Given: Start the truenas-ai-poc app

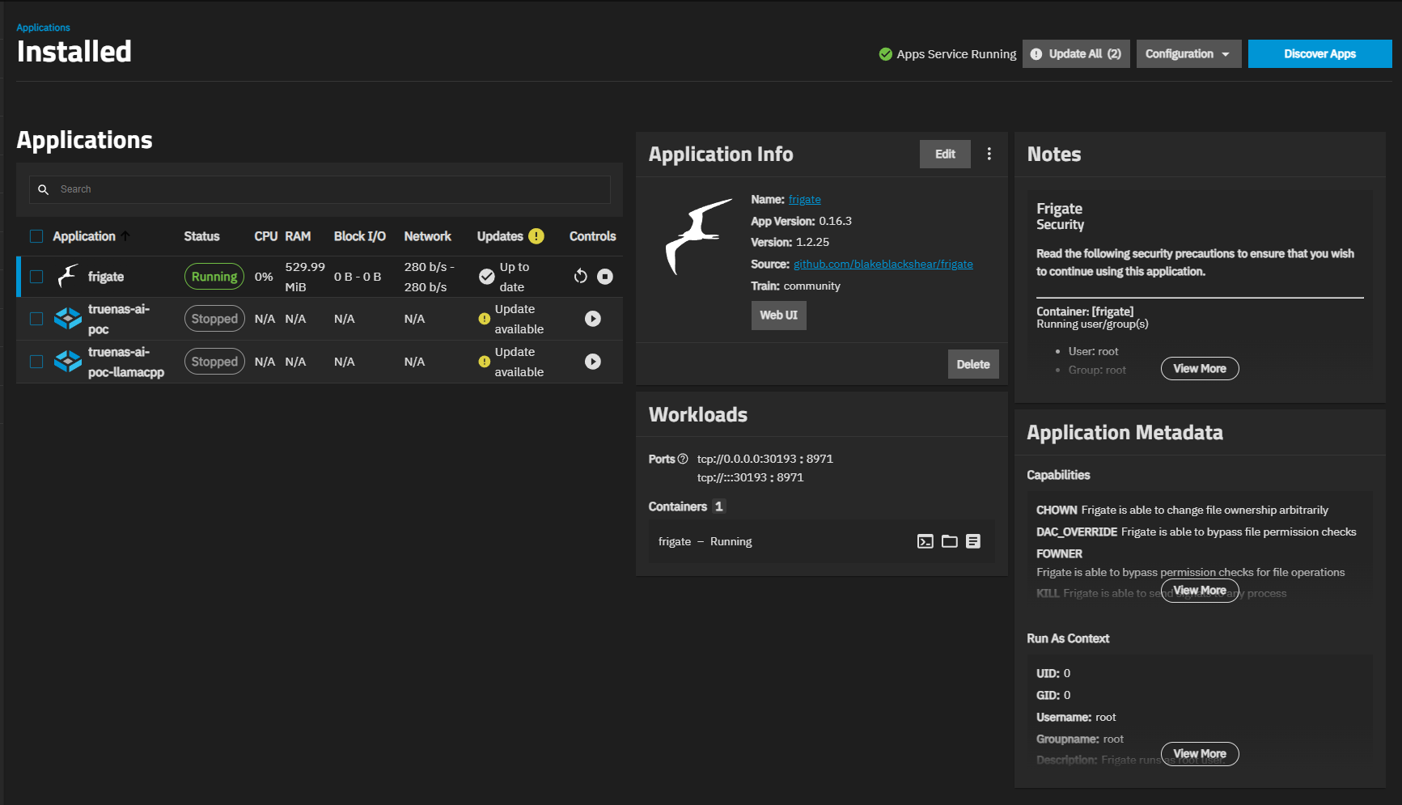Looking at the screenshot, I should tap(593, 319).
